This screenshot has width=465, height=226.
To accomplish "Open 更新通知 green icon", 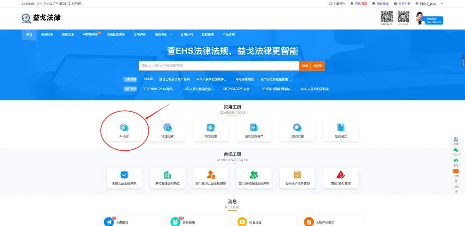I will point(176,222).
